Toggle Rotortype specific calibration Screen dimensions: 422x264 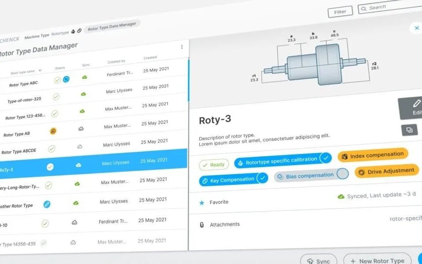pyautogui.click(x=283, y=161)
